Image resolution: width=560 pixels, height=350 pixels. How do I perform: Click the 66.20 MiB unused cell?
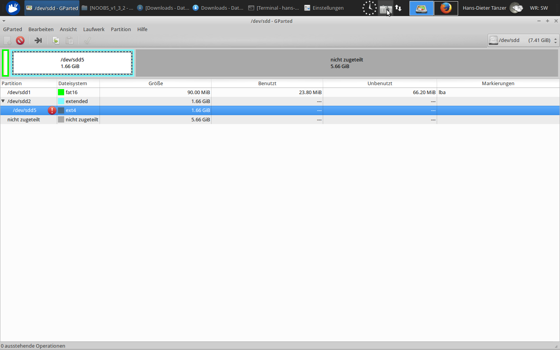point(424,93)
